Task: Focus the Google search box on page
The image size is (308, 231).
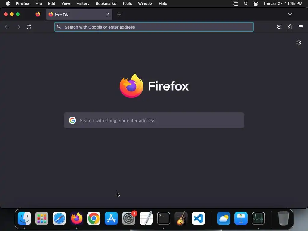Action: [x=154, y=120]
